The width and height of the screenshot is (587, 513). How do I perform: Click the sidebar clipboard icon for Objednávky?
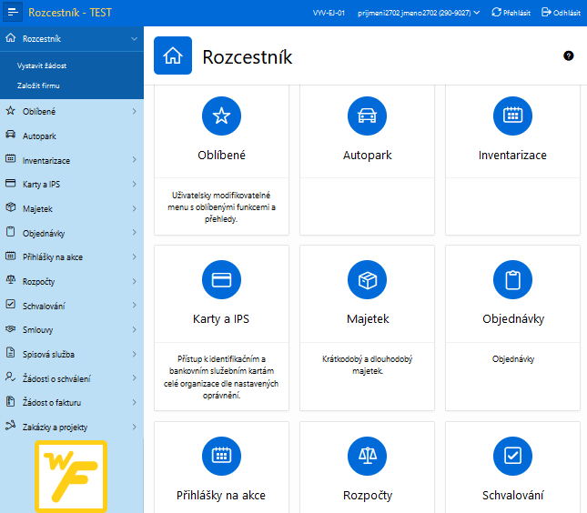pos(11,232)
